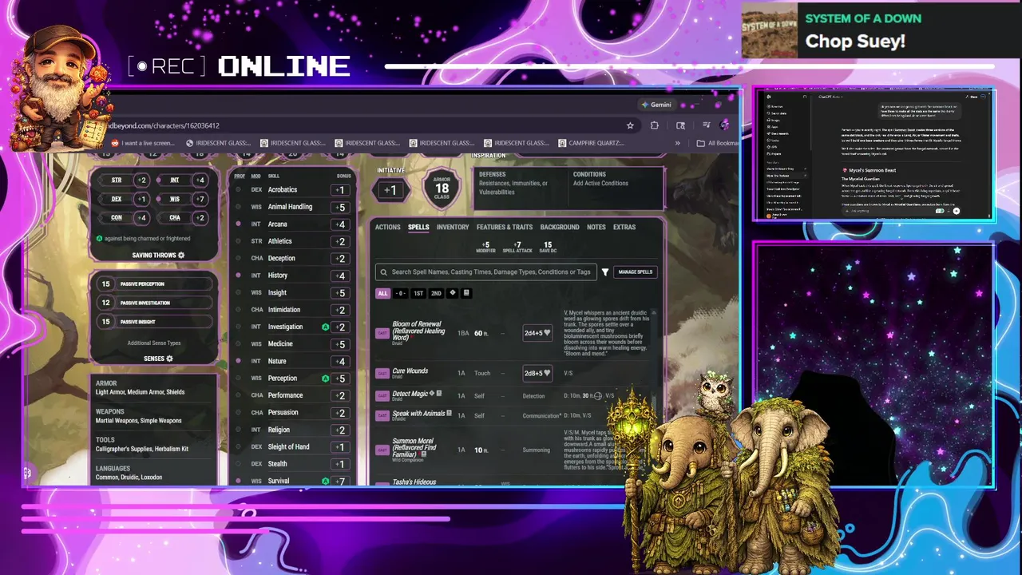Filter spells to cantrips (-0-)
The image size is (1022, 575).
(400, 293)
